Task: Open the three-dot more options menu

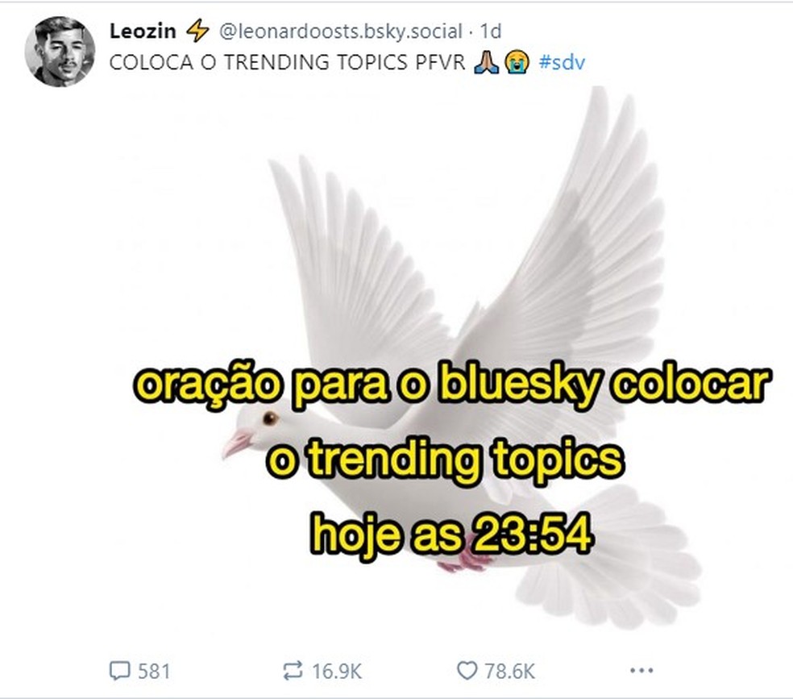Action: pyautogui.click(x=641, y=671)
